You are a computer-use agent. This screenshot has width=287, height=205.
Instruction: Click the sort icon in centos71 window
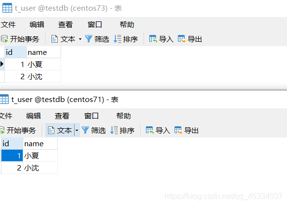pyautogui.click(x=114, y=130)
